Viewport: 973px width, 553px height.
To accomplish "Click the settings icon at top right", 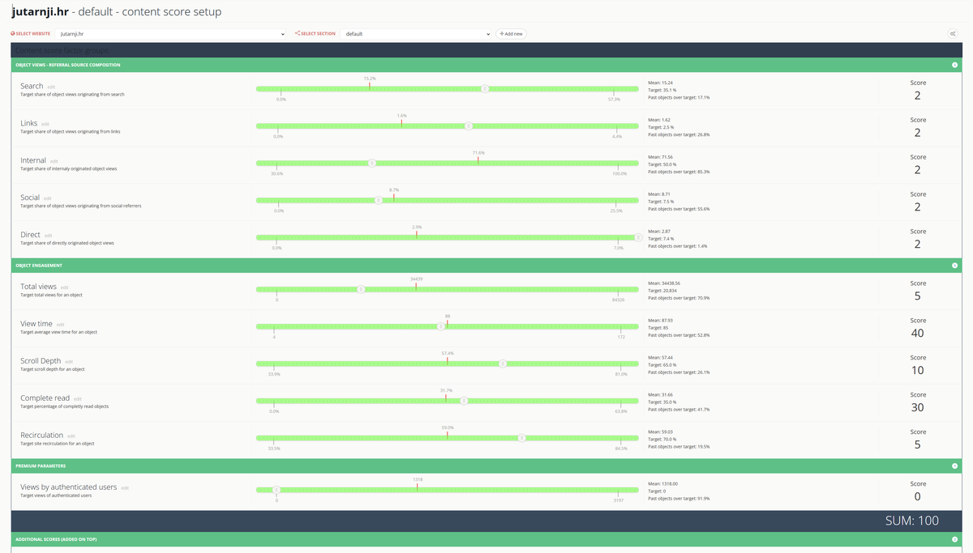I will tap(952, 34).
